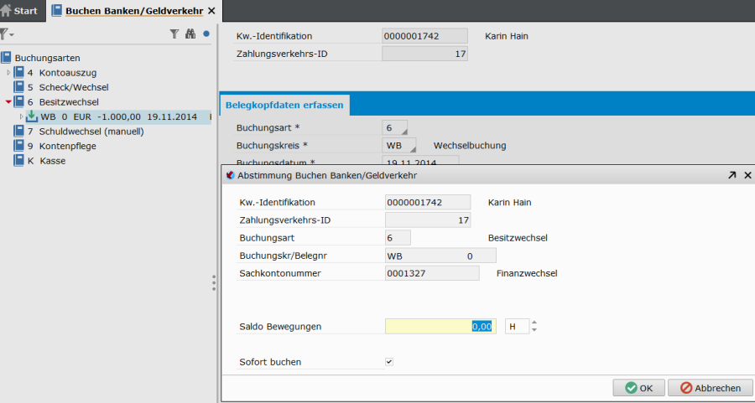Click the panel splitter handle dots
755x403 pixels.
214,283
